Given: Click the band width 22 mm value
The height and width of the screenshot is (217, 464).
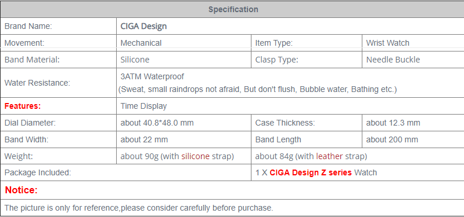Looking at the screenshot, I should [144, 140].
